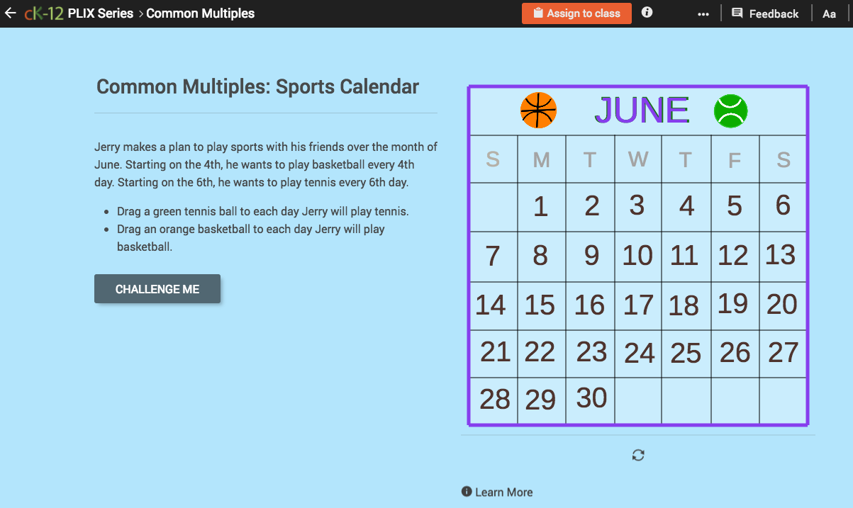Image resolution: width=853 pixels, height=508 pixels.
Task: Open the Learn More link
Action: tap(505, 491)
